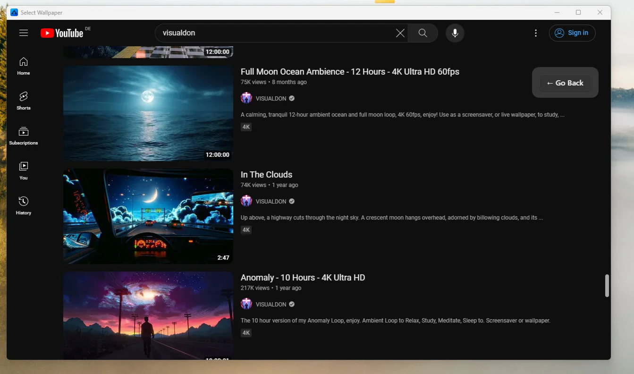
Task: Open History from the sidebar
Action: tap(24, 206)
